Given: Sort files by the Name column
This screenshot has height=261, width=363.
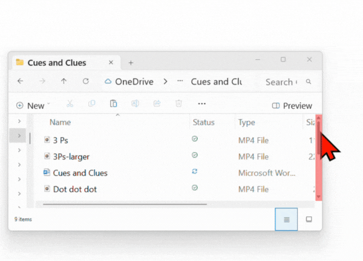Looking at the screenshot, I should coord(60,123).
